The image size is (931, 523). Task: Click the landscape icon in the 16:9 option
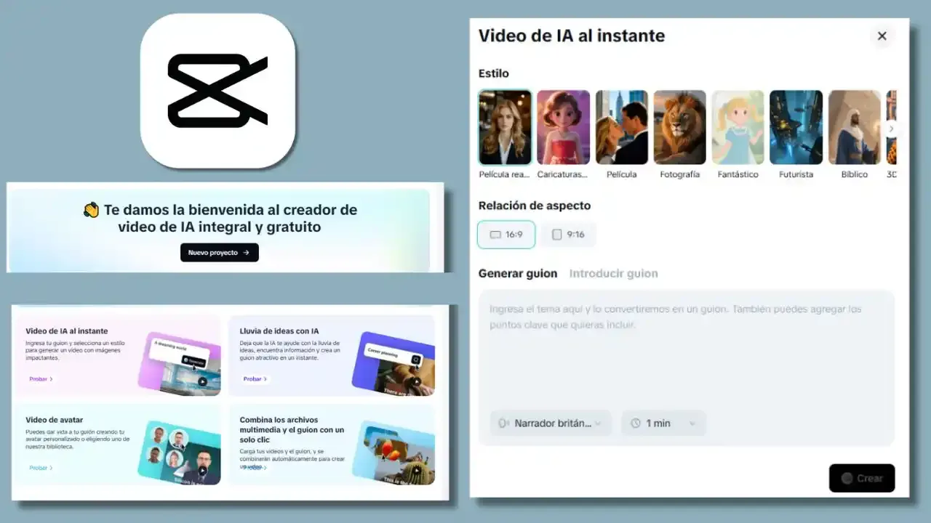click(495, 235)
